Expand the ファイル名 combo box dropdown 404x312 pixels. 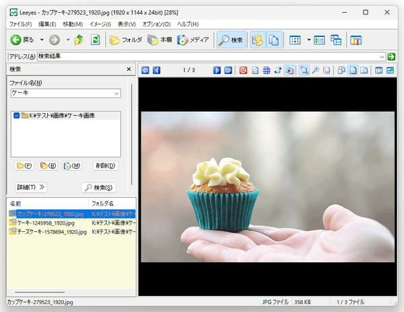click(x=116, y=93)
